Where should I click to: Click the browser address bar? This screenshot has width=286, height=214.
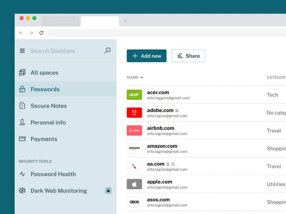click(x=167, y=33)
